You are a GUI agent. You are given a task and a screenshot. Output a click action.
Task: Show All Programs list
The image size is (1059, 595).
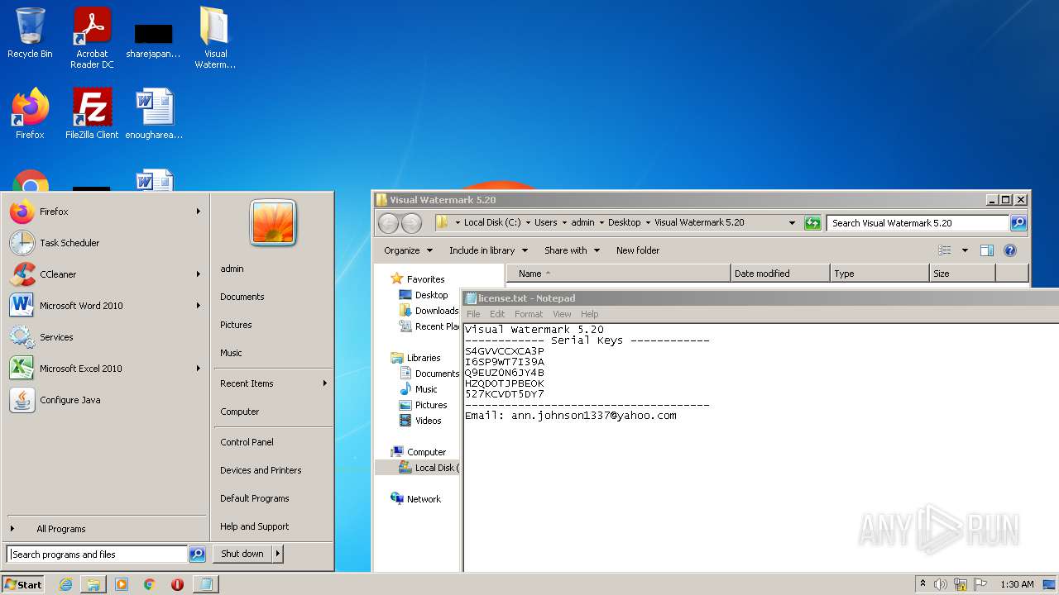coord(60,529)
